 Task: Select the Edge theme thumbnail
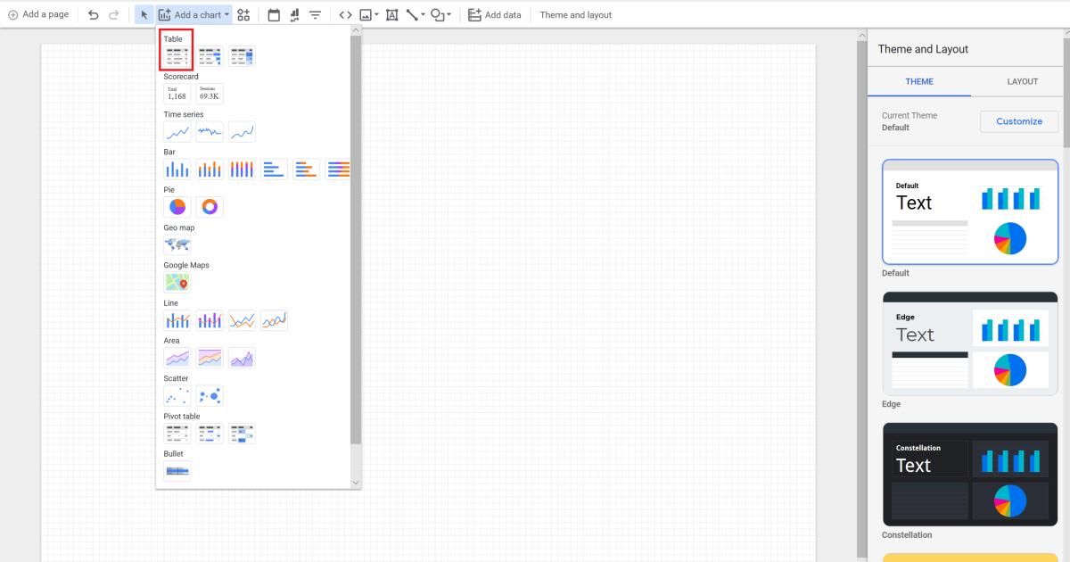point(969,343)
